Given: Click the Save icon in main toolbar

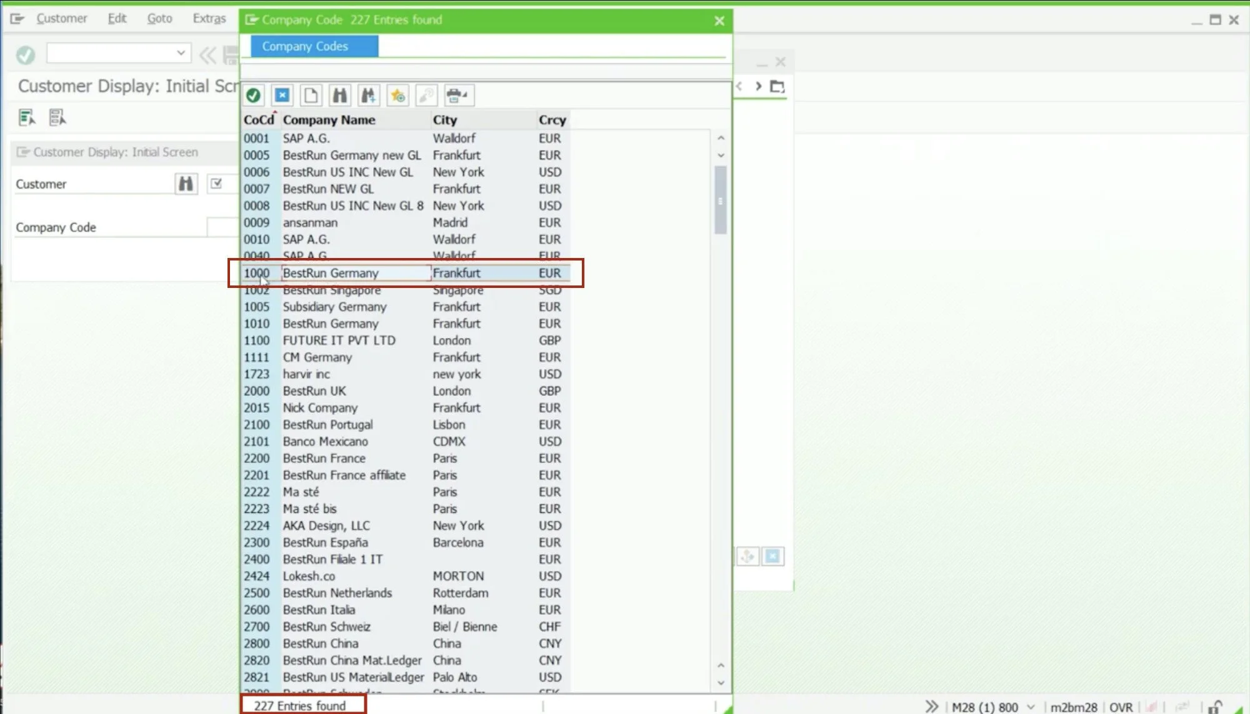Looking at the screenshot, I should [x=231, y=55].
